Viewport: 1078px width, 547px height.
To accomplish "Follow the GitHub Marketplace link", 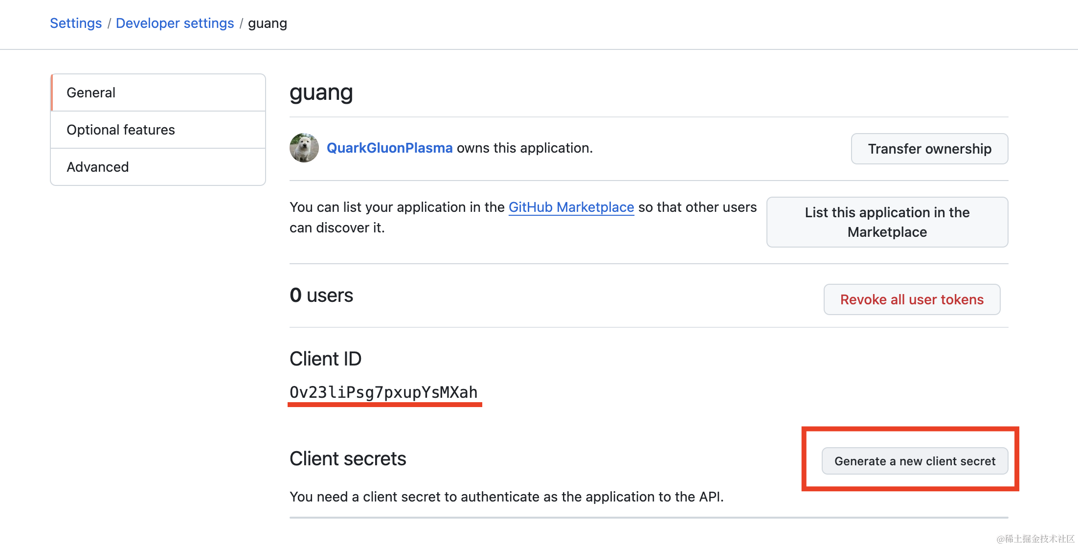I will click(x=571, y=207).
